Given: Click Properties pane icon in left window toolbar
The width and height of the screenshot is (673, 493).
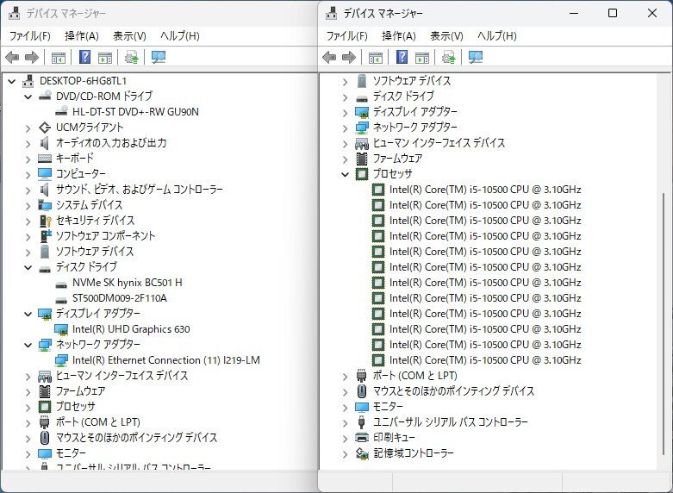Looking at the screenshot, I should (x=105, y=57).
